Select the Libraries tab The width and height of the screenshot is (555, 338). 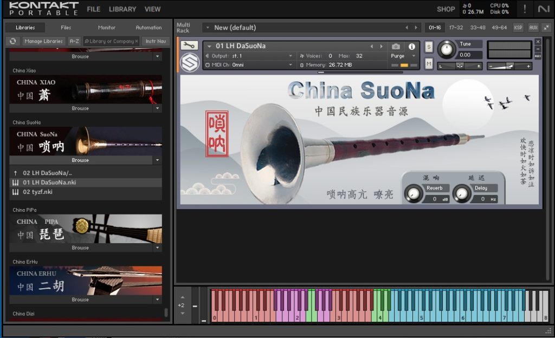25,28
